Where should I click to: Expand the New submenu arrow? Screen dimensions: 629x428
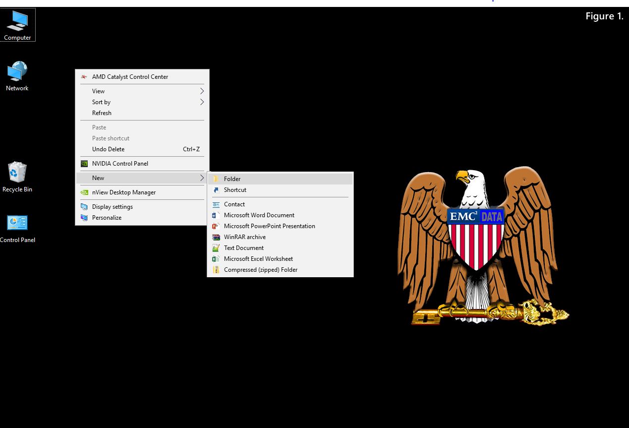coord(202,178)
